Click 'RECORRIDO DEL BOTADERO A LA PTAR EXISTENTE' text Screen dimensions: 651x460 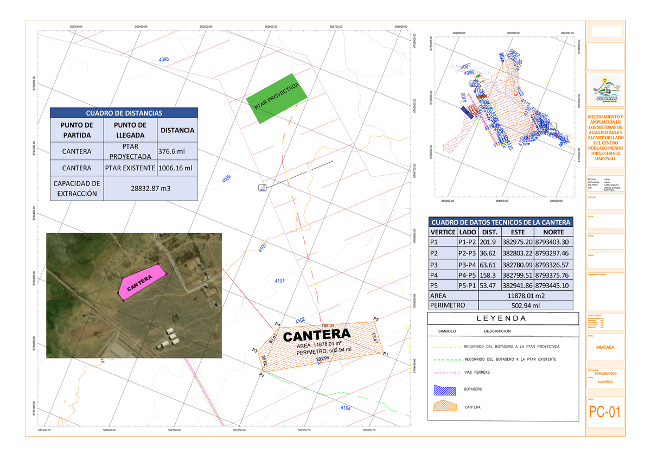[x=510, y=360]
